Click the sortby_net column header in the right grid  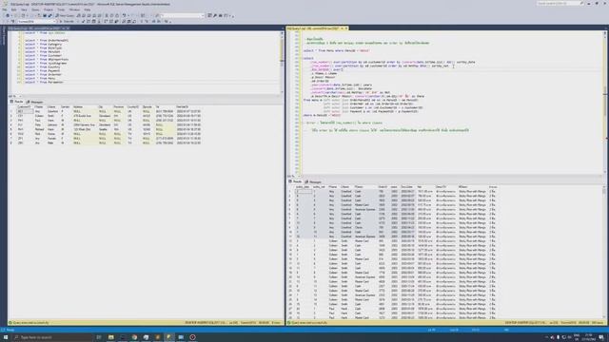pos(320,187)
